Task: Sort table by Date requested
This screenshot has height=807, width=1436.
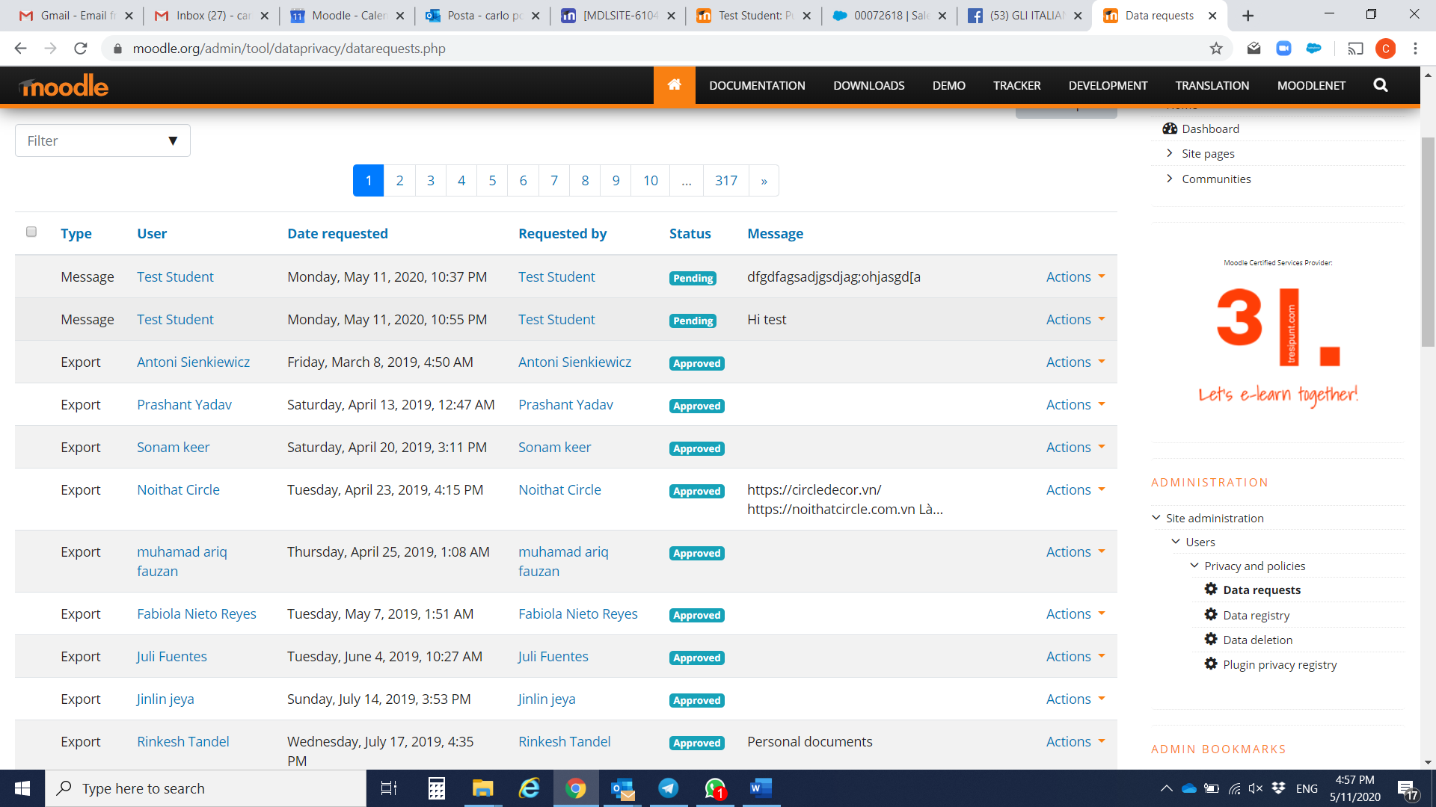Action: tap(337, 233)
